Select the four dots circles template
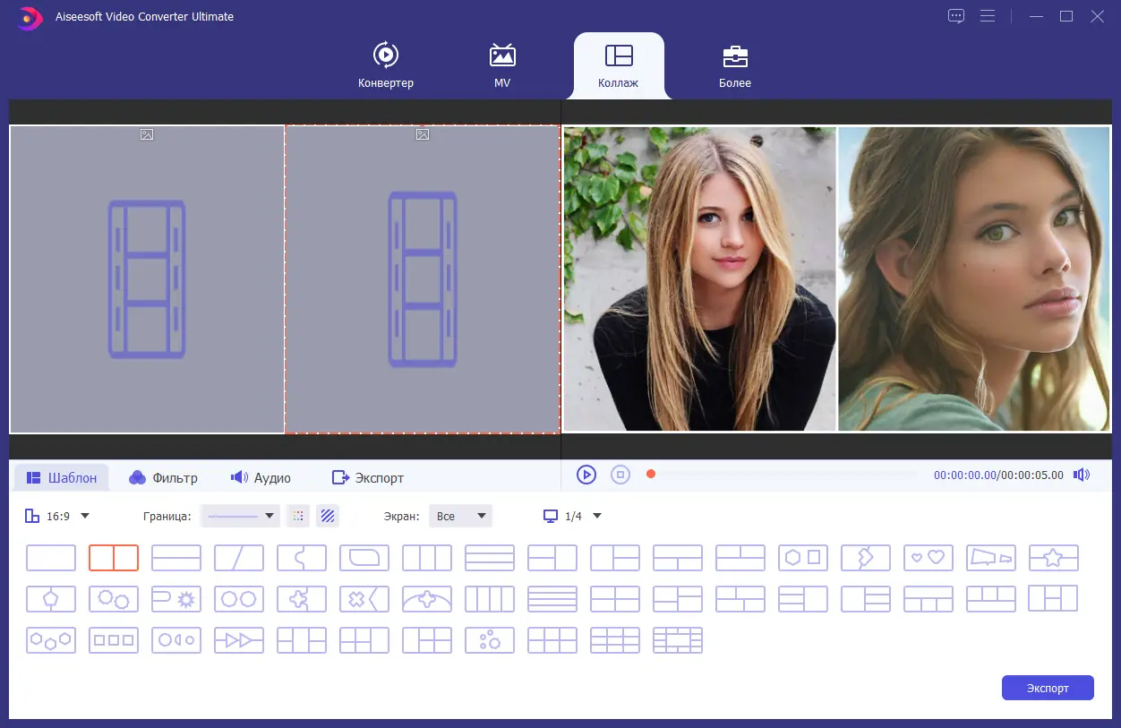Viewport: 1121px width, 728px height. 490,640
